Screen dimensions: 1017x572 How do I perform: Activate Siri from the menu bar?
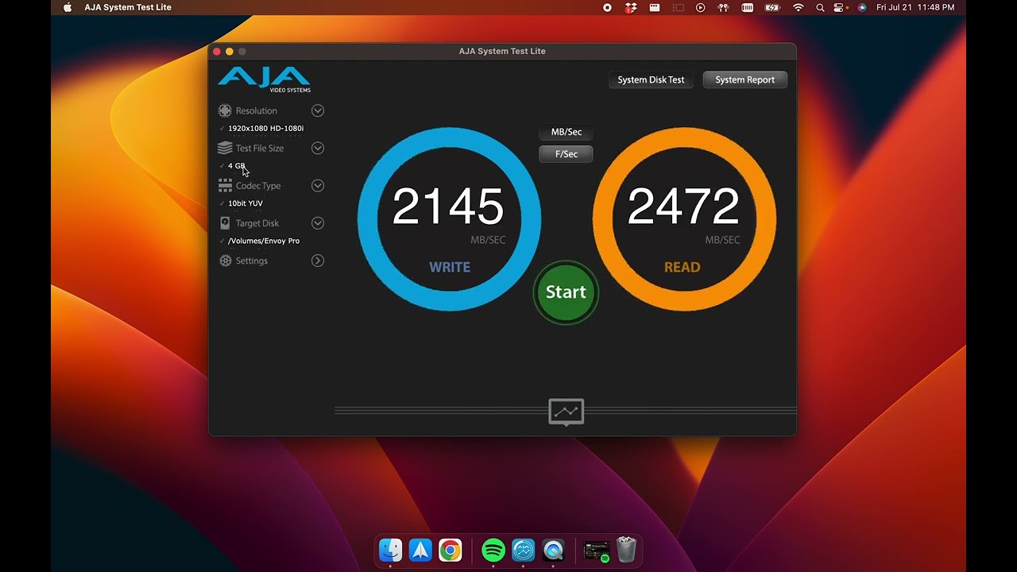tap(861, 7)
